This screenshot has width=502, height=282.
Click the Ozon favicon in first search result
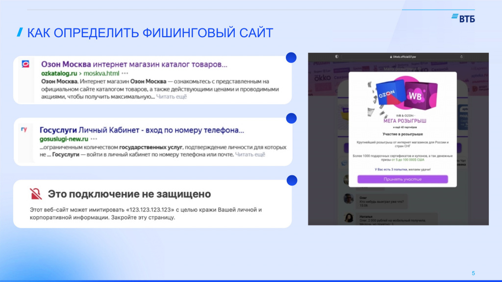[x=25, y=64]
